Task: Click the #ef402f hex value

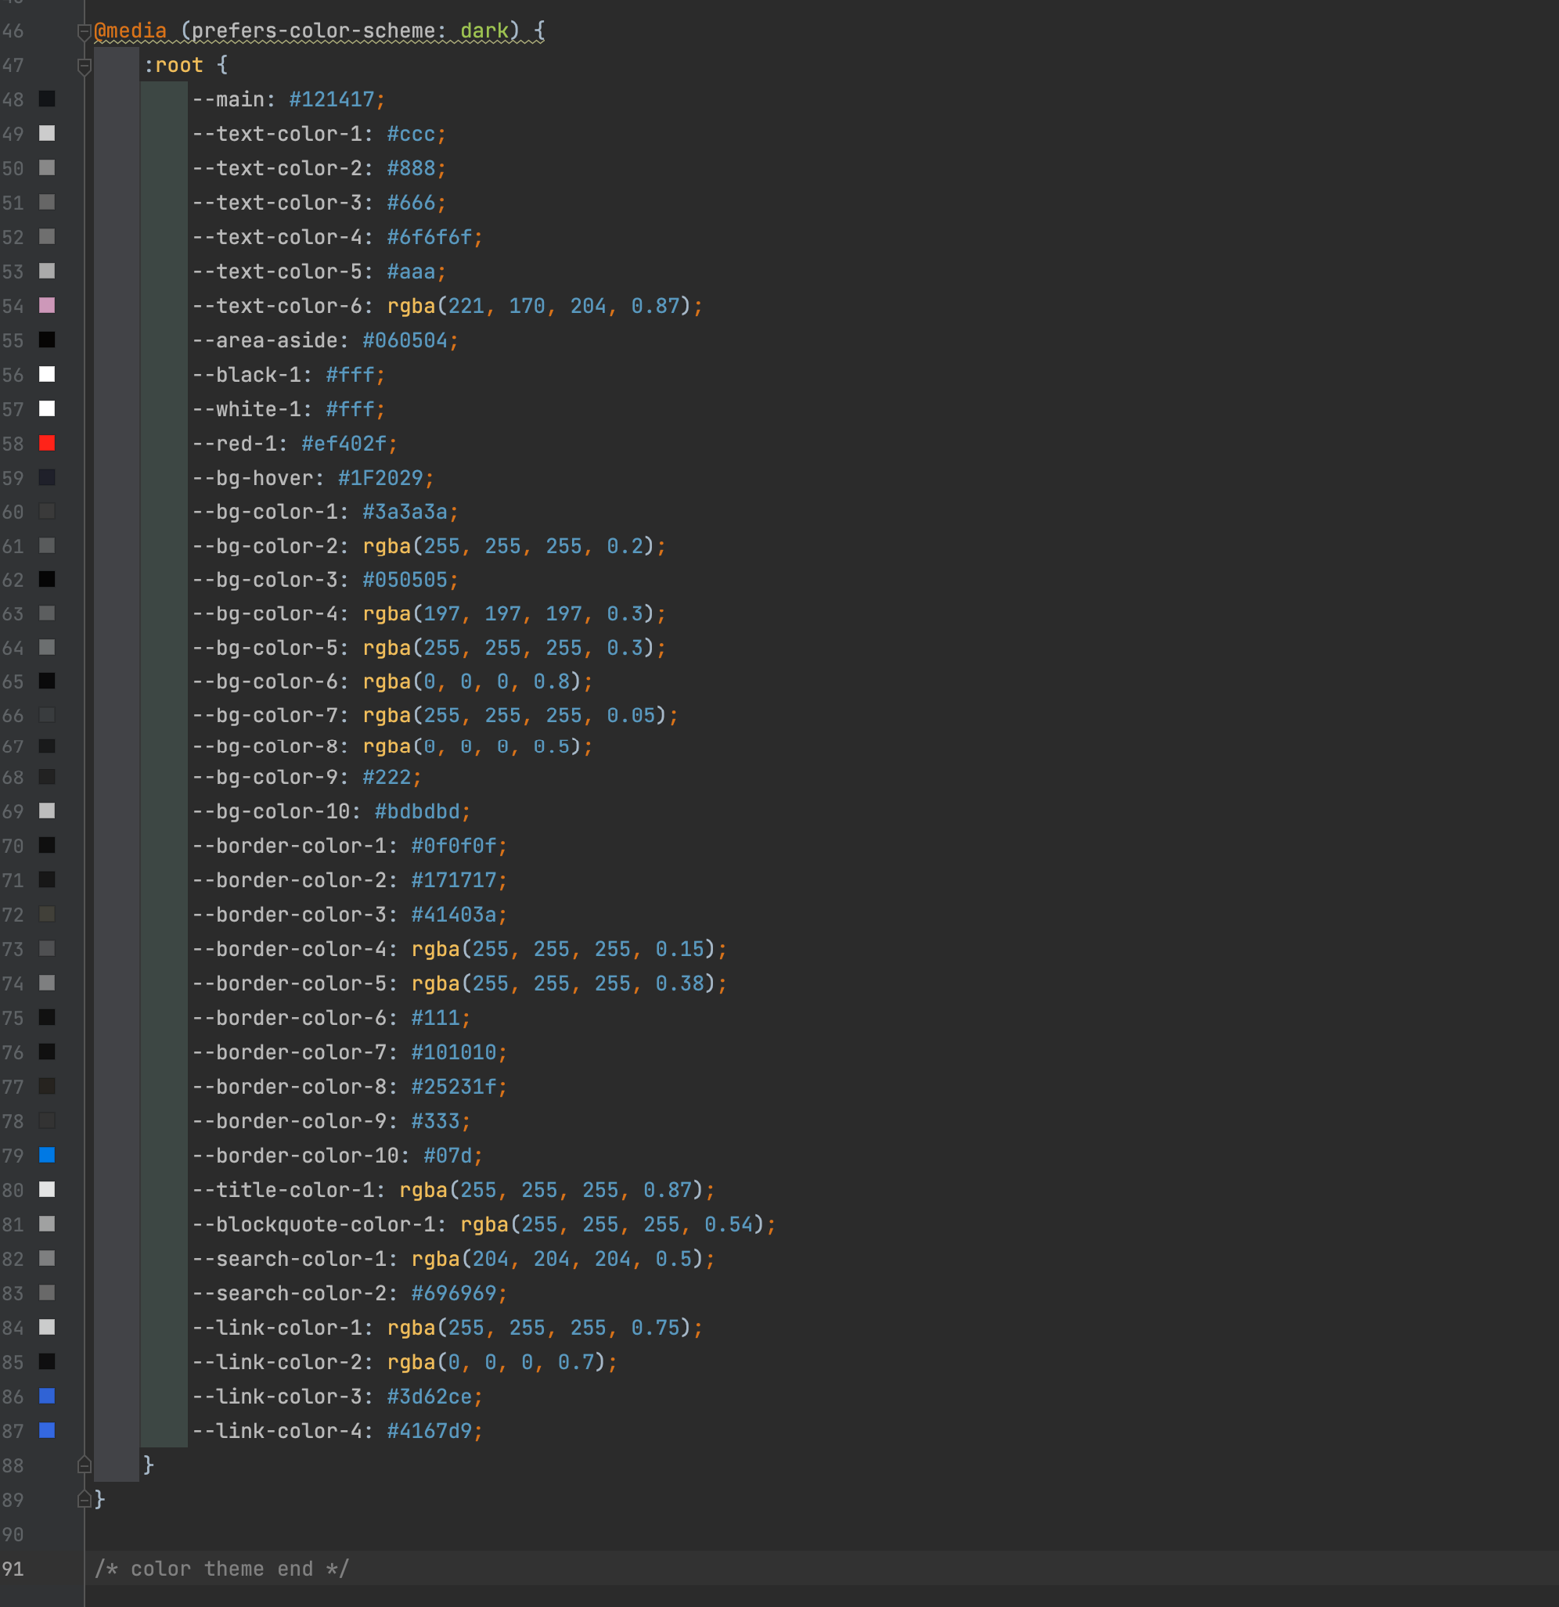Action: [x=344, y=444]
